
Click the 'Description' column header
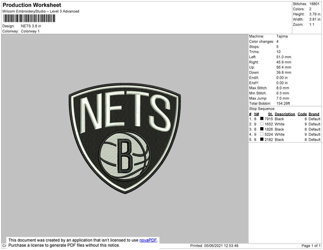[x=285, y=114]
